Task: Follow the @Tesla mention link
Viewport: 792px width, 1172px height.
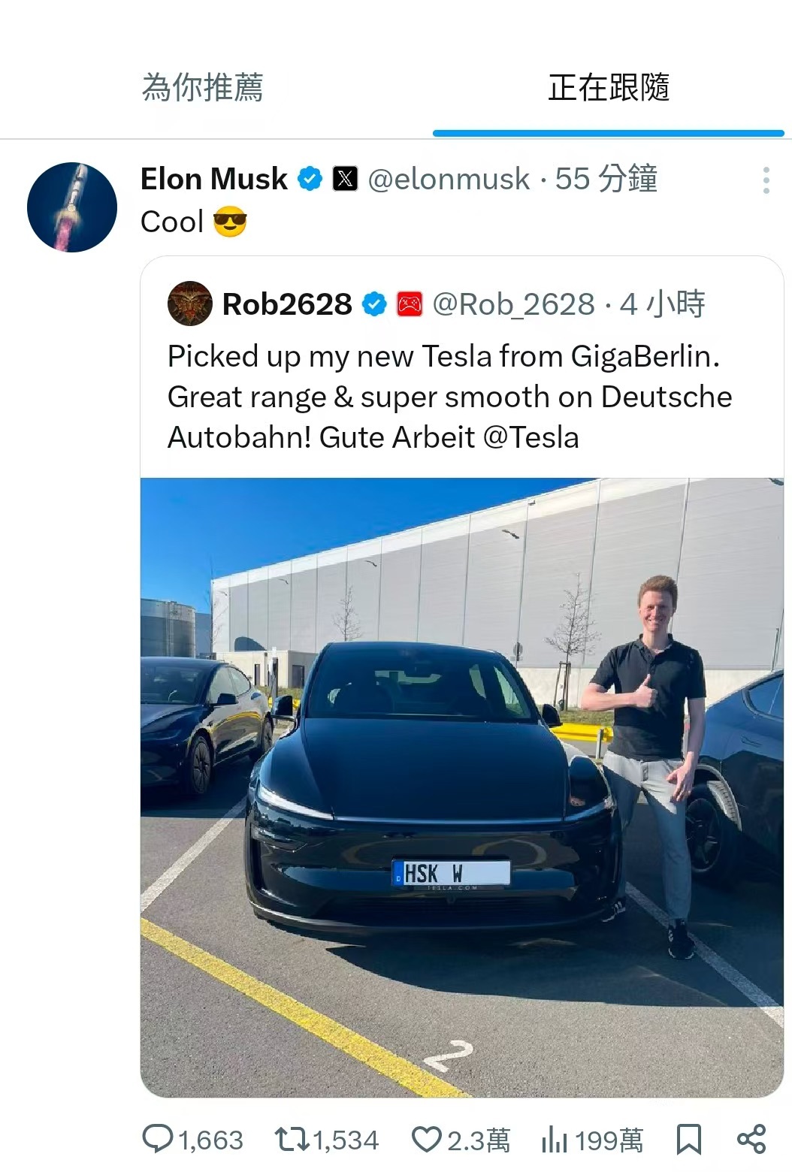Action: click(531, 437)
